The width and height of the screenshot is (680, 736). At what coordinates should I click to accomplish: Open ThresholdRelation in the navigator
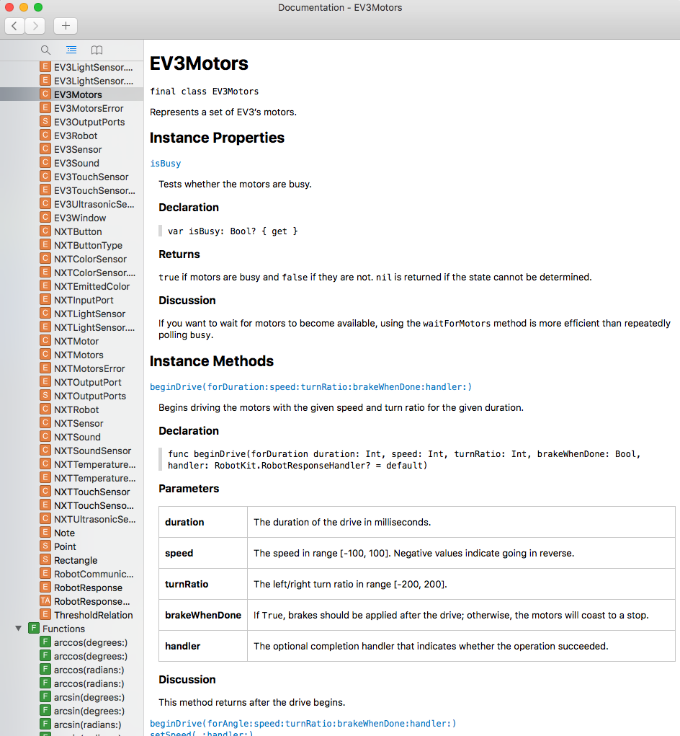click(93, 615)
